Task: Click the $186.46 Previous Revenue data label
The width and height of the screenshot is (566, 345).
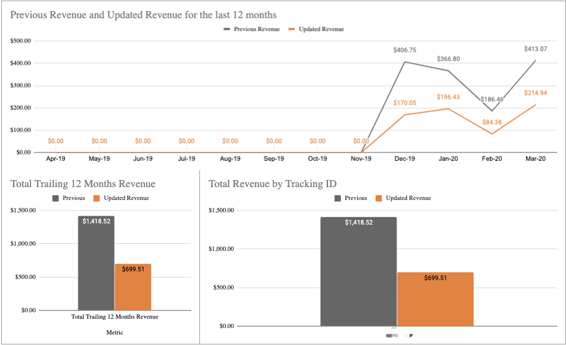Action: click(x=492, y=99)
